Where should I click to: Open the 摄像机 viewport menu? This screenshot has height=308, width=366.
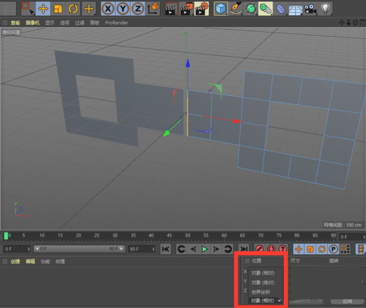pos(33,23)
